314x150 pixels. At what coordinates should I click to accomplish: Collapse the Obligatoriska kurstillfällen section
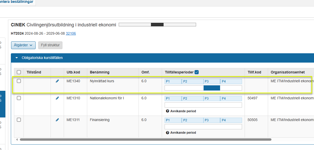[17, 58]
